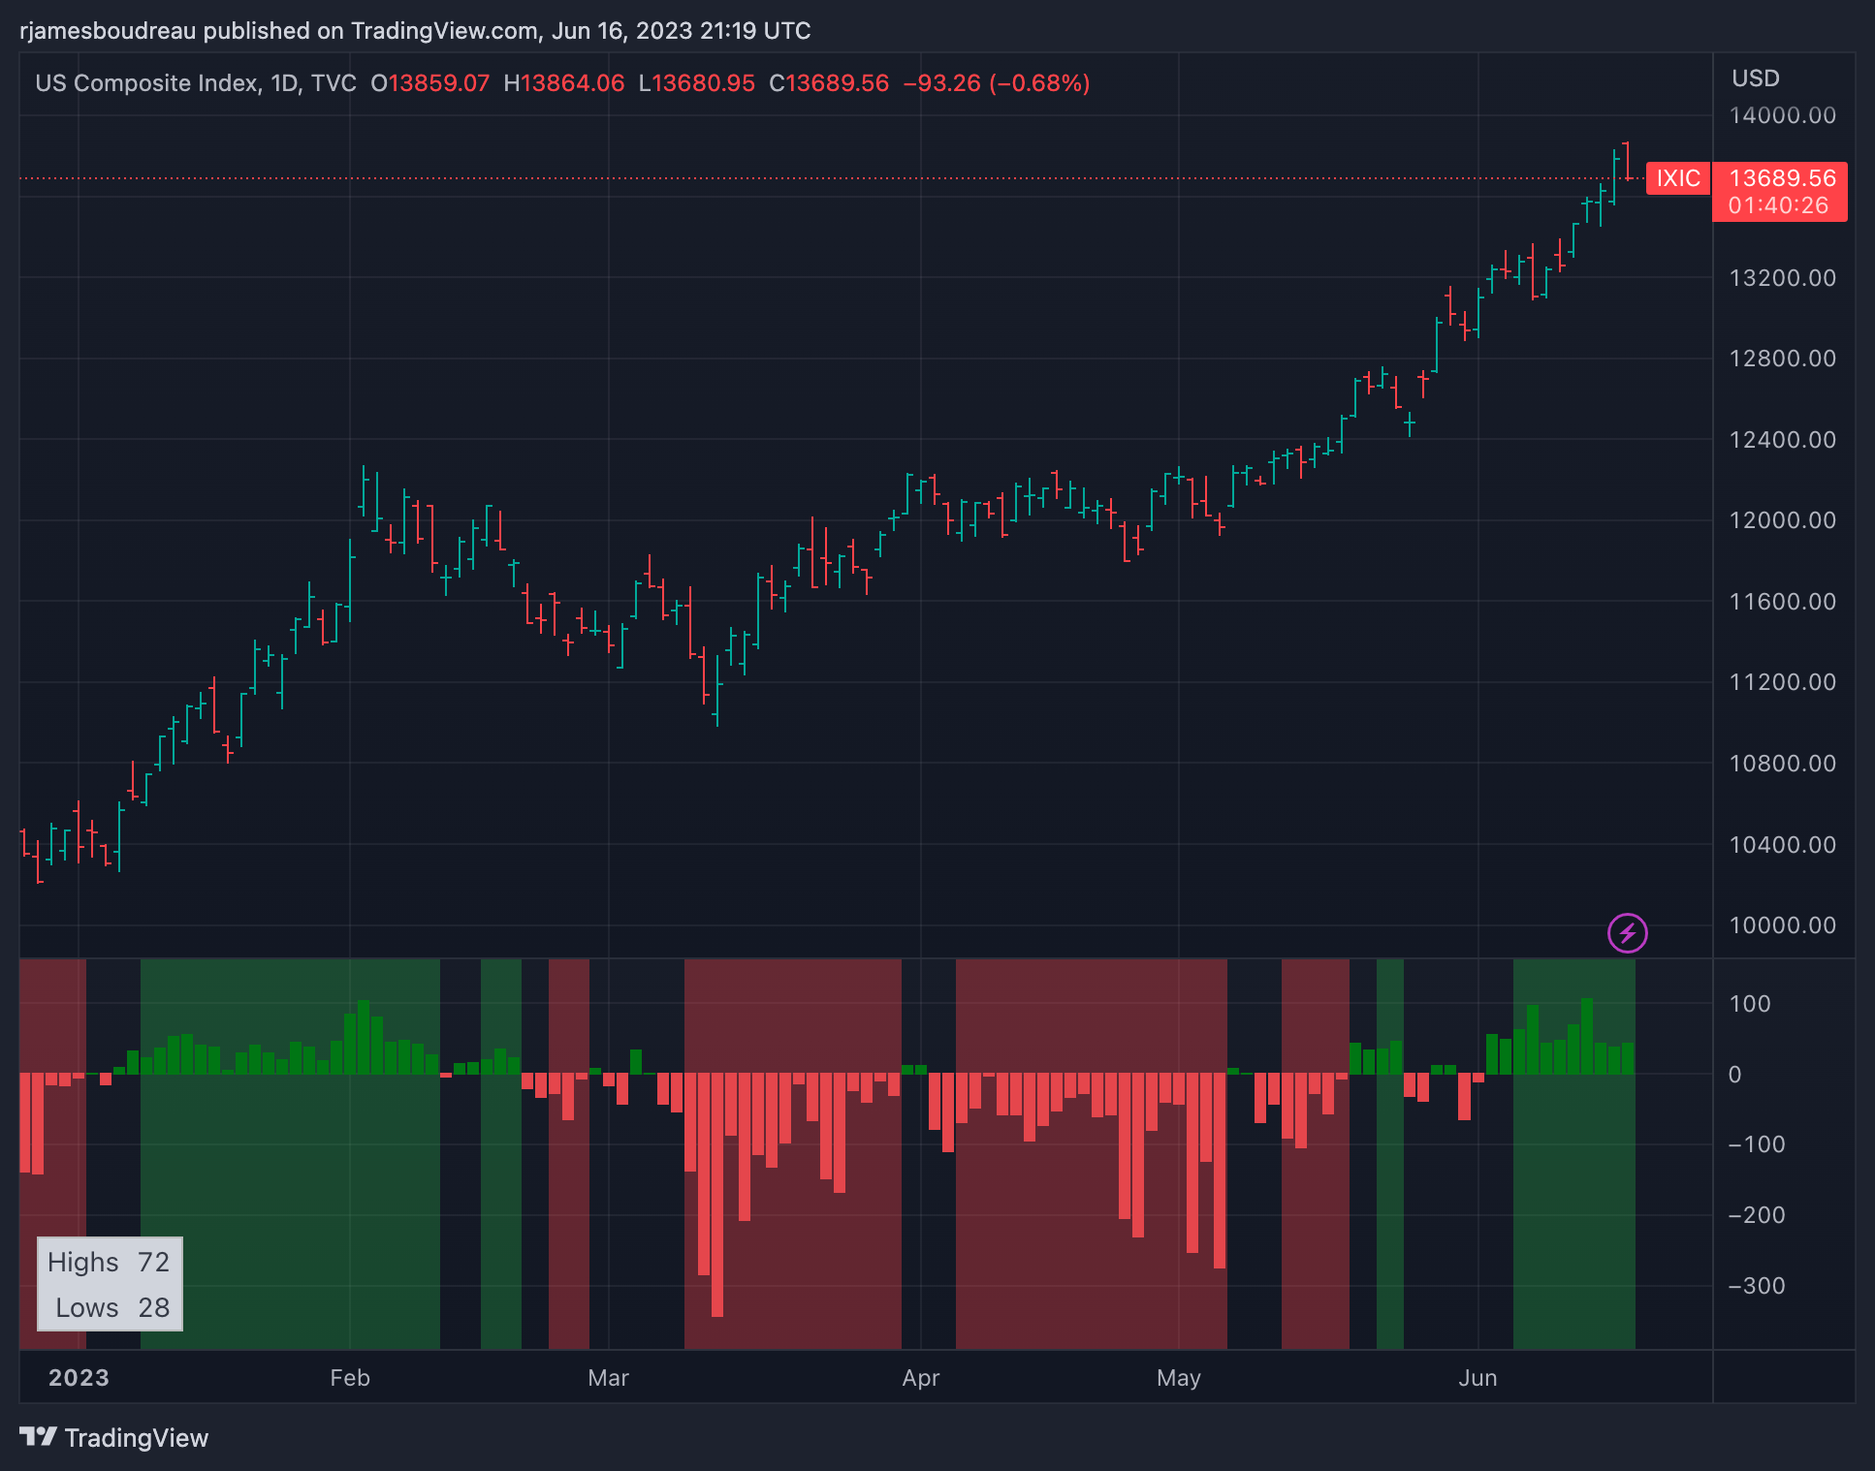Click the TradingView logo icon at bottom left
This screenshot has width=1875, height=1471.
(x=39, y=1436)
